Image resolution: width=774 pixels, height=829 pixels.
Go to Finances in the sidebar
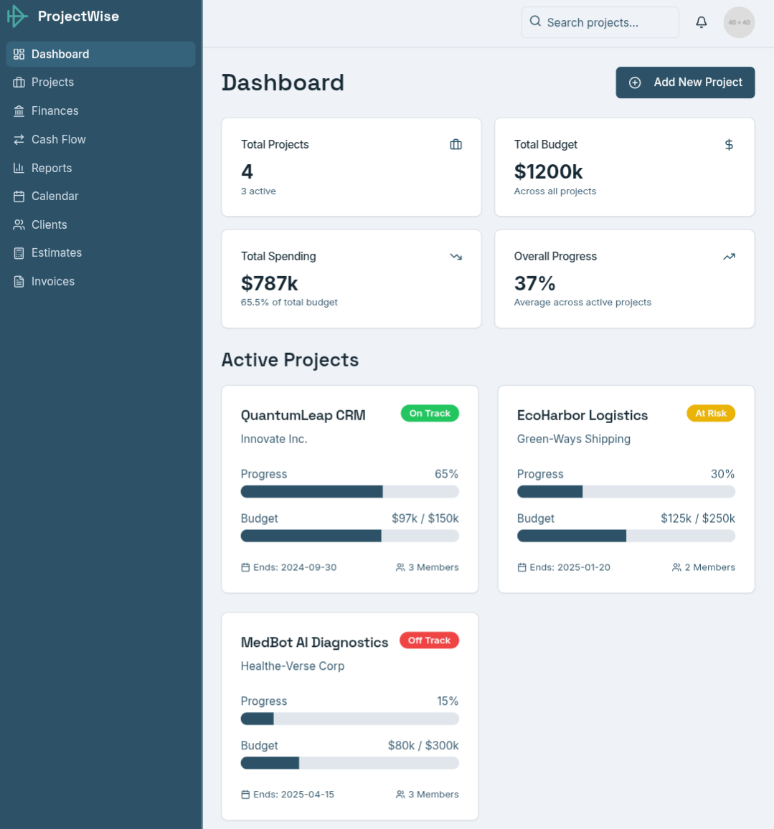click(x=55, y=111)
